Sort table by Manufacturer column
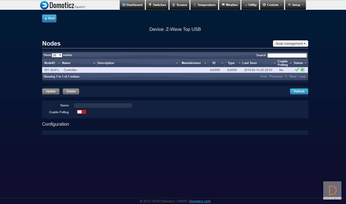346x204 pixels. 193,63
